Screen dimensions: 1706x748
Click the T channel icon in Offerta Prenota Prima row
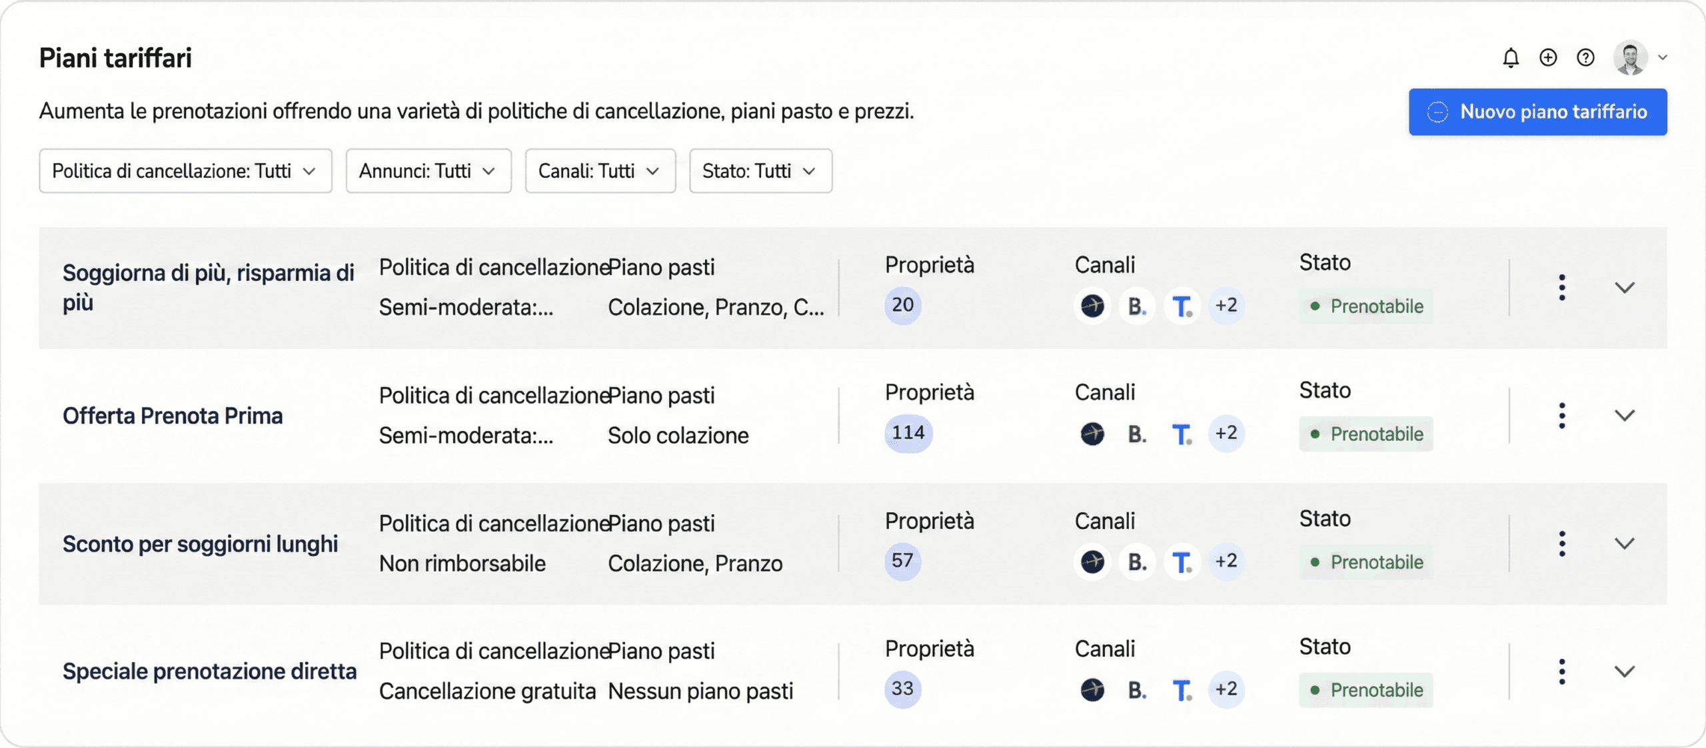point(1182,434)
